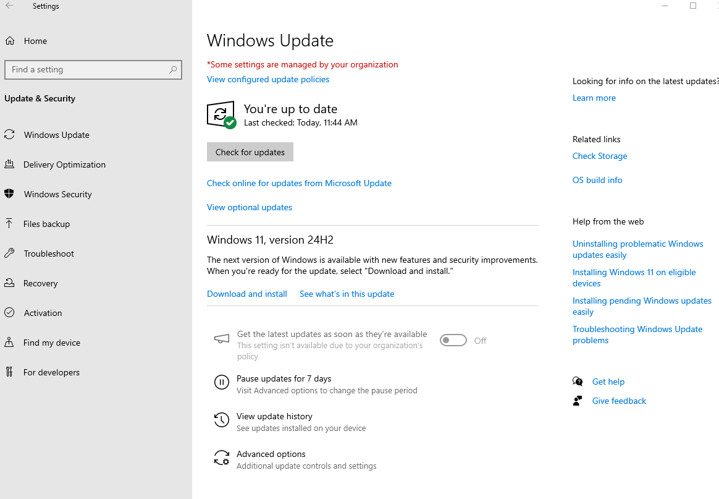Click the Activation checkmark circle icon
Screen dimensions: 719x499
[x=9, y=313]
